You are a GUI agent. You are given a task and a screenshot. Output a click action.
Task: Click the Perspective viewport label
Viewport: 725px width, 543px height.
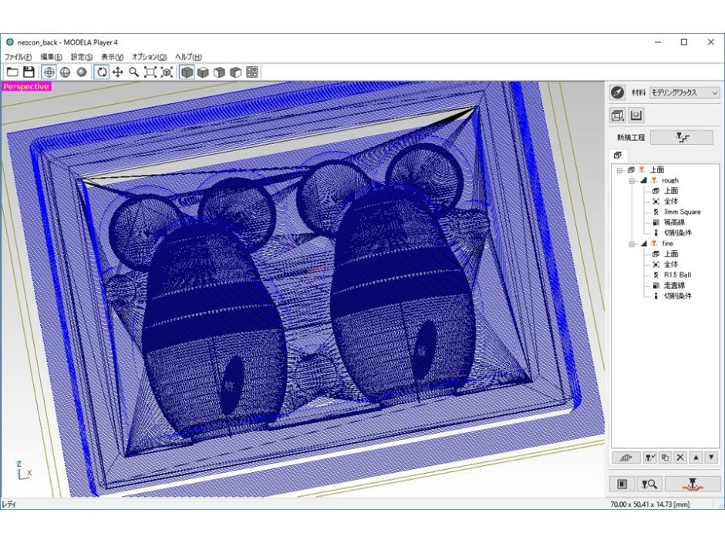tap(25, 86)
